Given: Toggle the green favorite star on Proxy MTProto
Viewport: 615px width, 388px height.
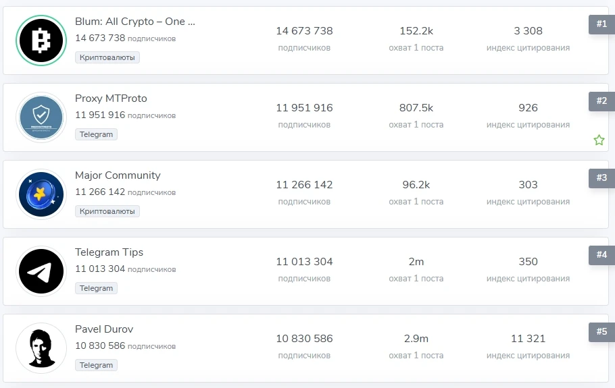Looking at the screenshot, I should (599, 140).
